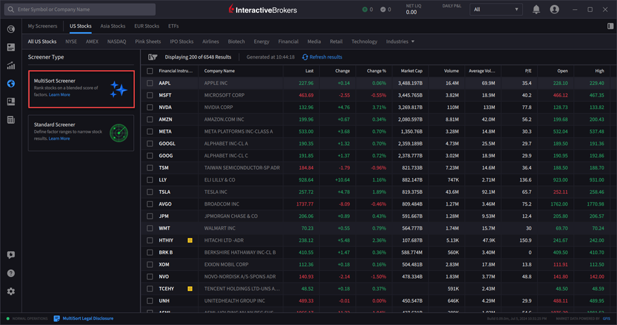Screen dimensions: 617x325
Task: Click the META PLATFORMS INC-CLASS A name
Action: coord(239,131)
